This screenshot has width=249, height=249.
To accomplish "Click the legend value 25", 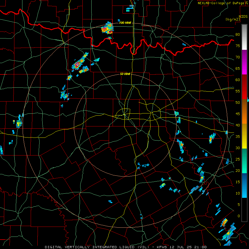I will pos(238,159).
